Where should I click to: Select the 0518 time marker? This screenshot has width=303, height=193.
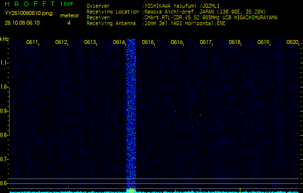coord(235,42)
